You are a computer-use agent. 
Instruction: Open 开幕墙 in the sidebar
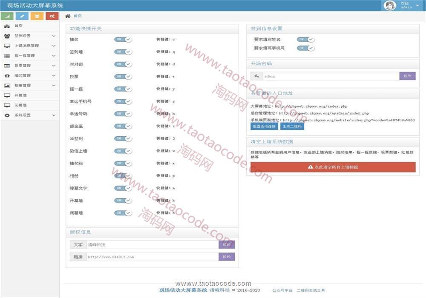click(x=20, y=95)
